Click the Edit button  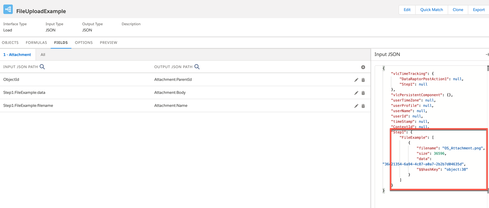point(407,10)
